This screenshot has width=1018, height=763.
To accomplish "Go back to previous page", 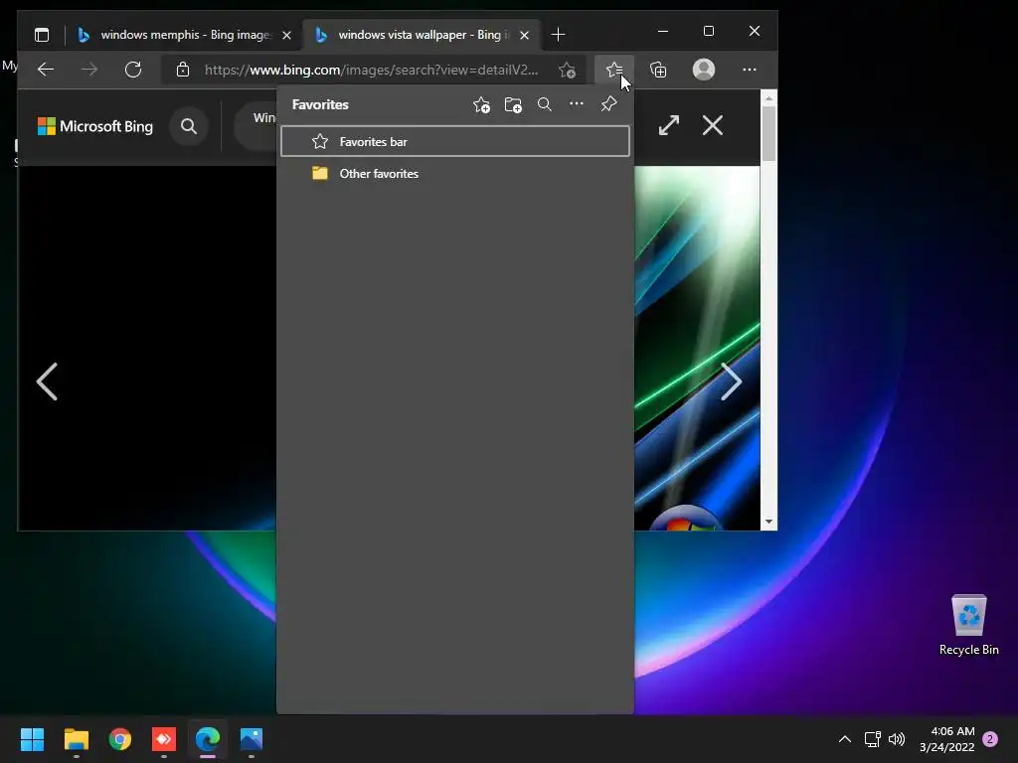I will pos(46,70).
